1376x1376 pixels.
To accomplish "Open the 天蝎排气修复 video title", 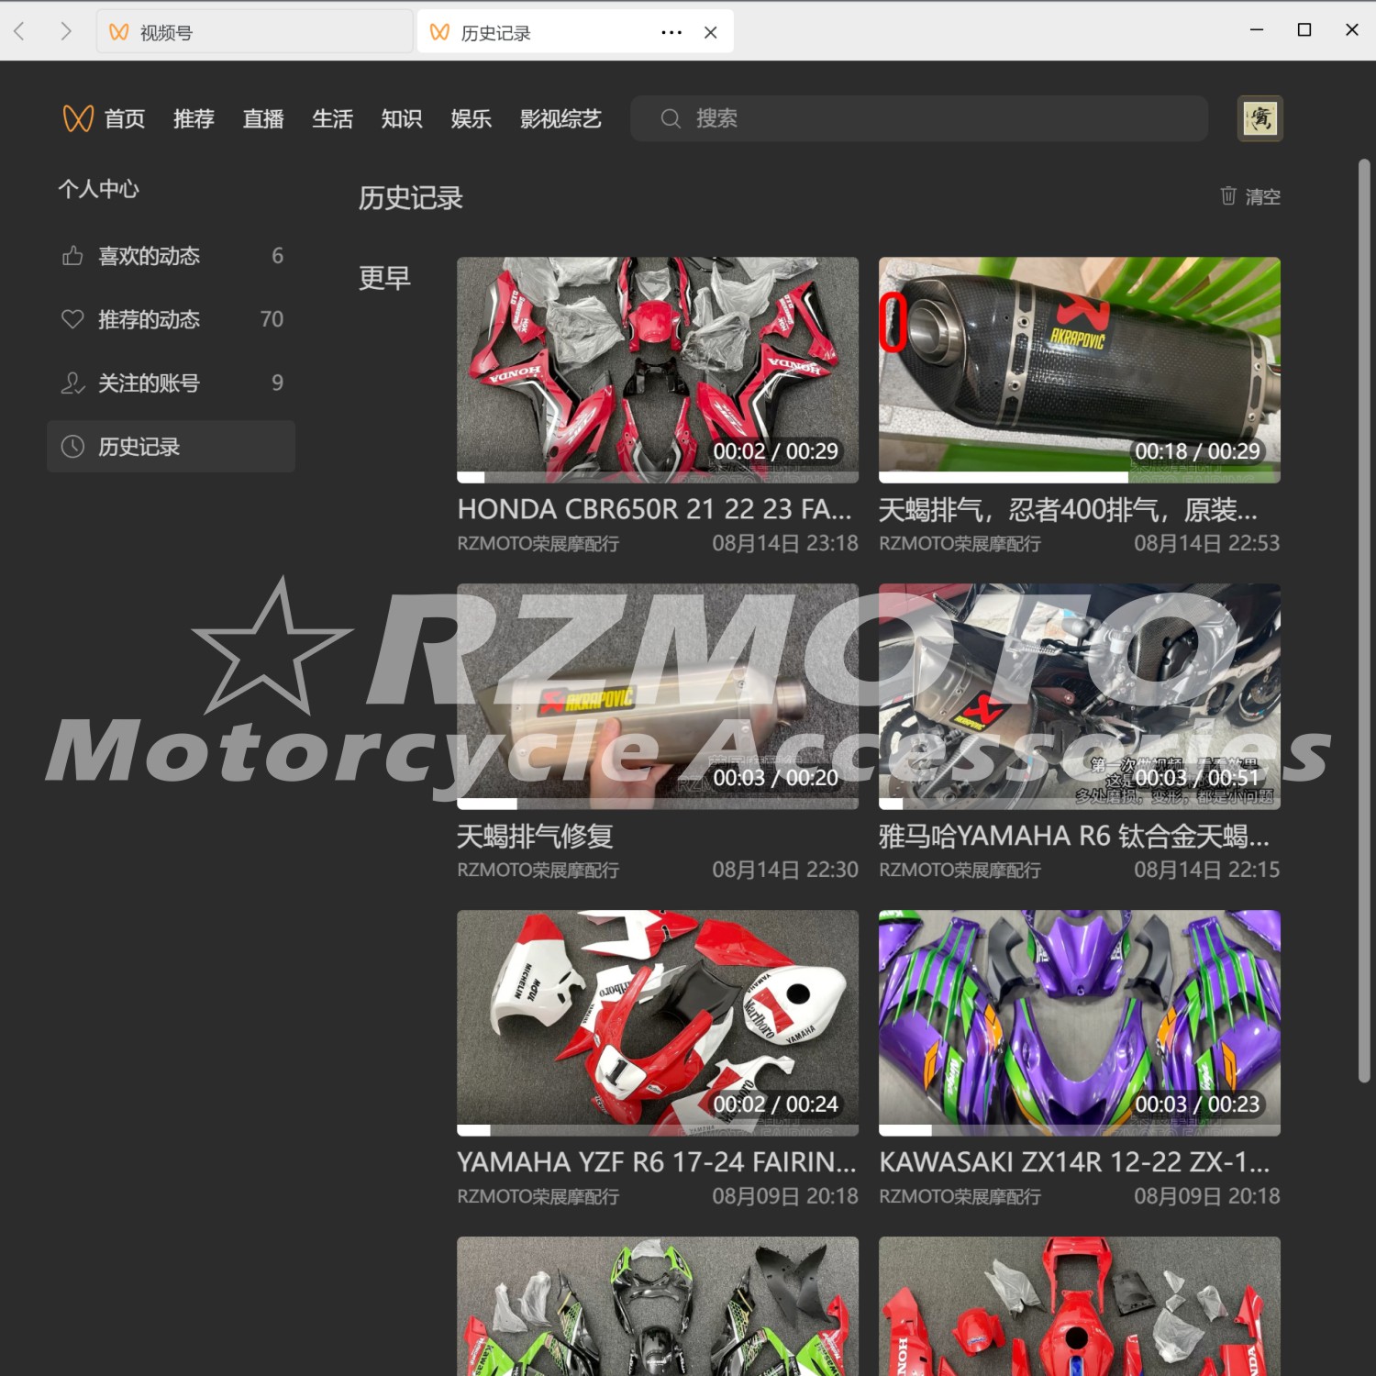I will pyautogui.click(x=535, y=836).
